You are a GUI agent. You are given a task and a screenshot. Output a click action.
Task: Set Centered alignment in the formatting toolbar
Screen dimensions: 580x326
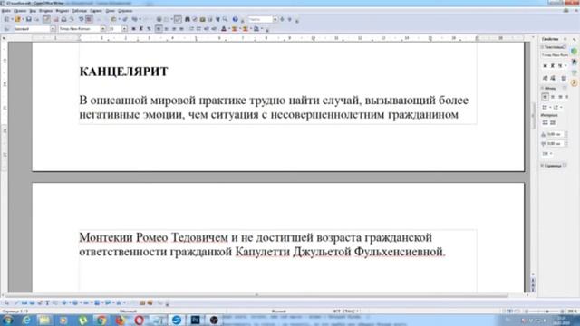(166, 29)
